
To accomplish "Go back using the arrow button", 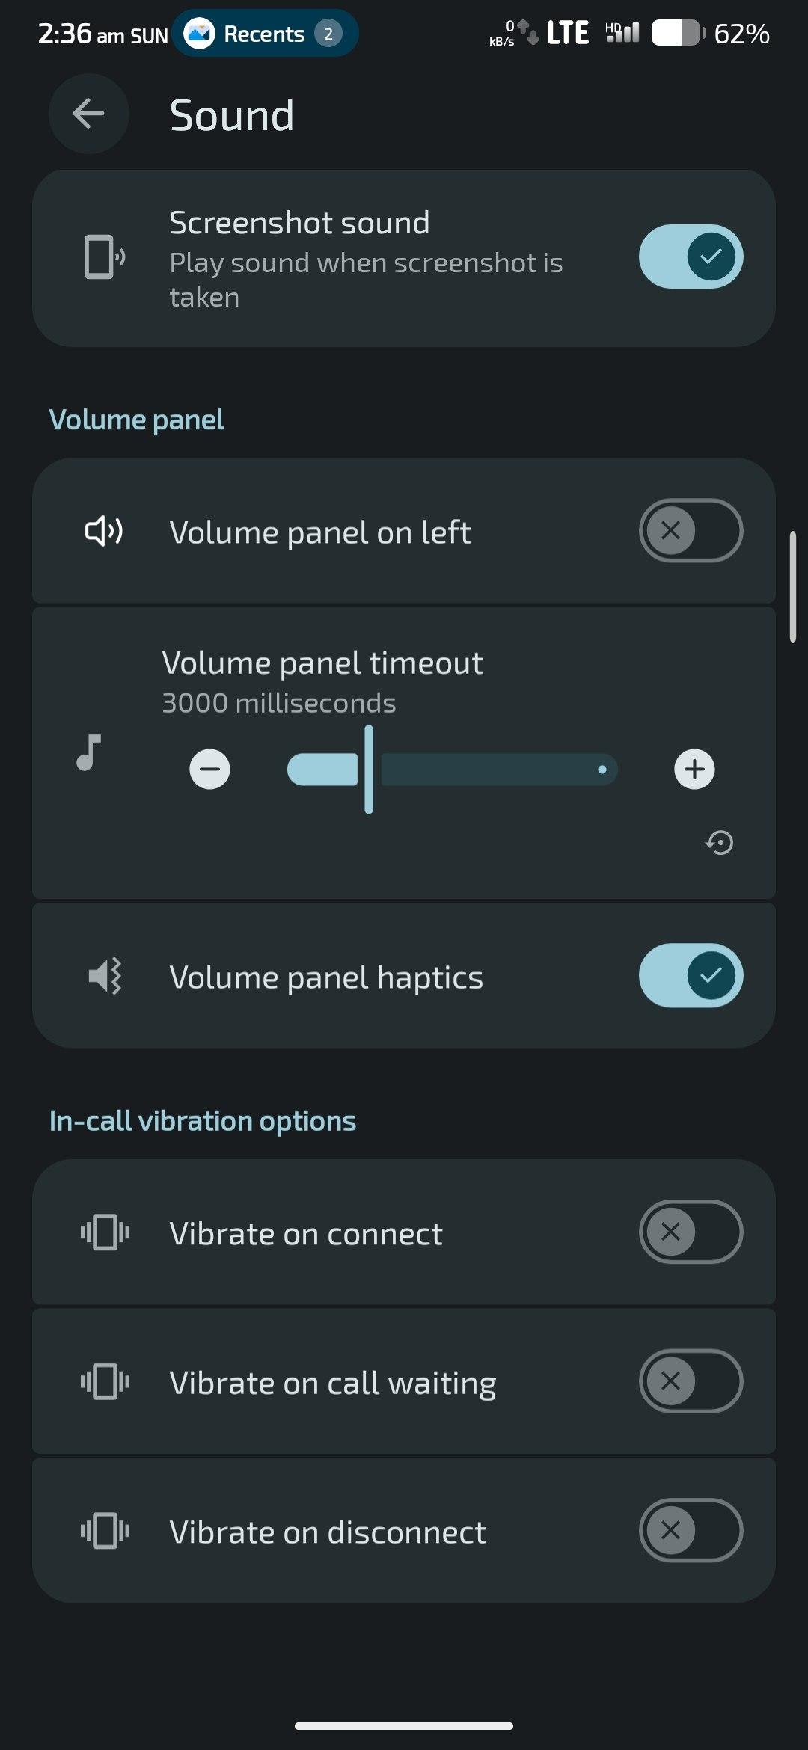I will pyautogui.click(x=88, y=114).
